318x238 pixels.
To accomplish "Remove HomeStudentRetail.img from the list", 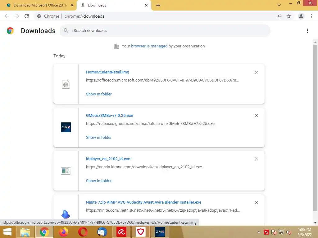I will (x=256, y=72).
